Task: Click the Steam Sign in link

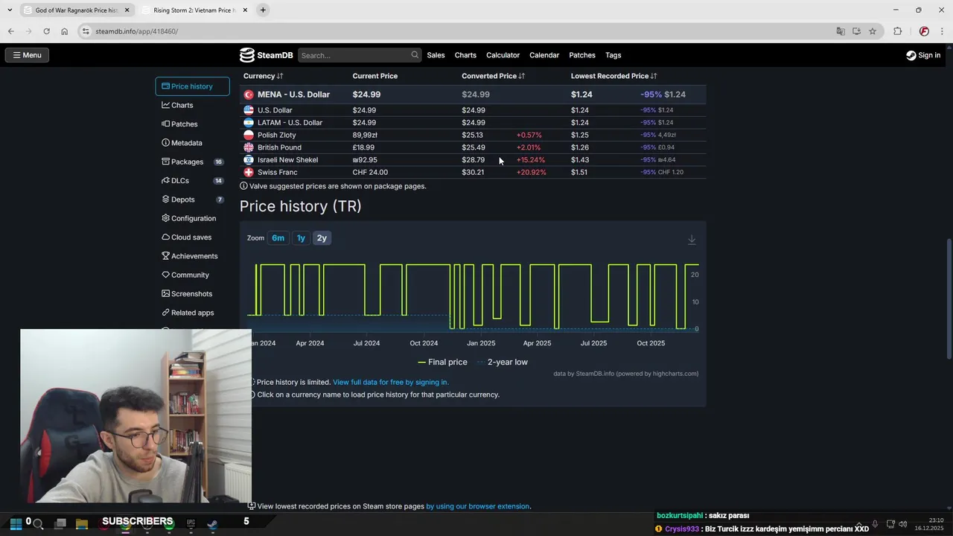Action: click(923, 55)
